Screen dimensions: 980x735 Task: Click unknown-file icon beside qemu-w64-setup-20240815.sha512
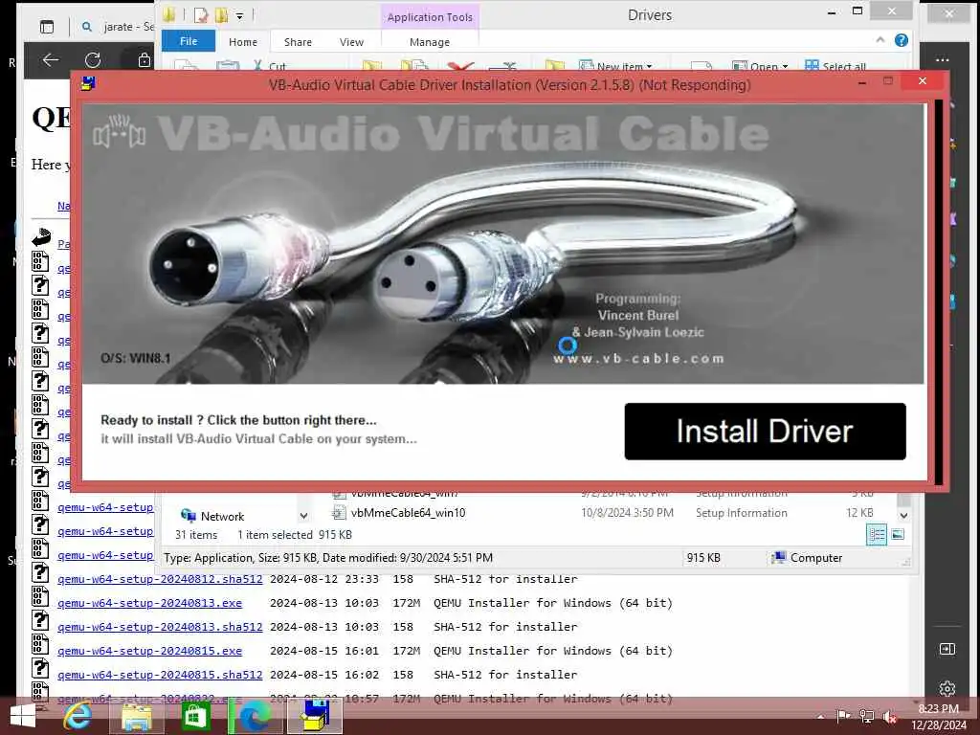[40, 668]
